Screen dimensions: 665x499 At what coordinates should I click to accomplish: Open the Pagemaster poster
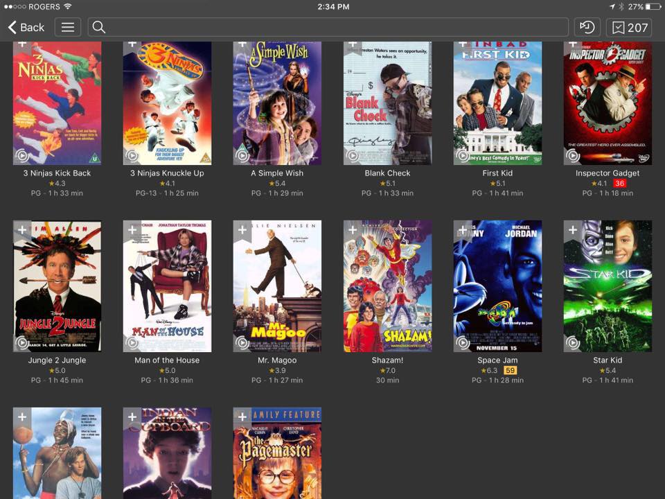[277, 453]
